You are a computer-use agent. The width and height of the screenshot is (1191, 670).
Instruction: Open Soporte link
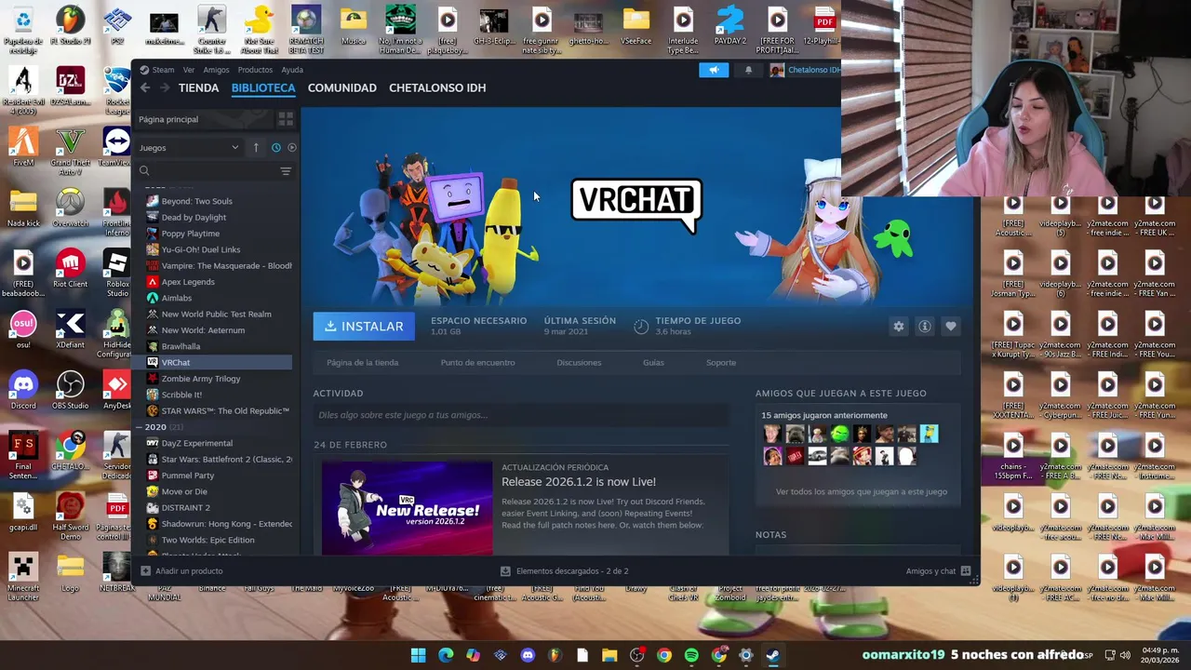(x=721, y=363)
